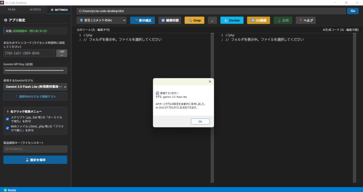Viewport: 363px width, 192px height.
Task: Open the ヘルプ help button
Action: click(306, 21)
